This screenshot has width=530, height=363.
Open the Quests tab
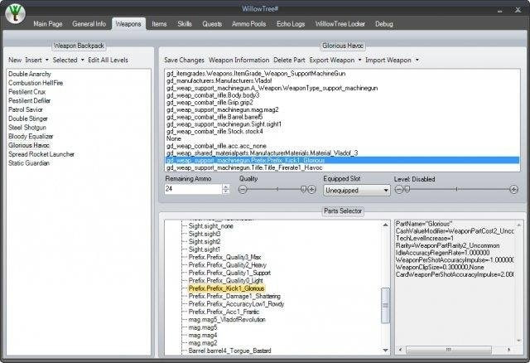(212, 24)
